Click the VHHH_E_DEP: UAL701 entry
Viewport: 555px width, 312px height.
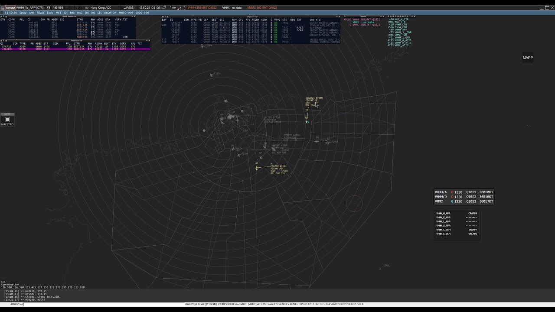pyautogui.click(x=457, y=234)
